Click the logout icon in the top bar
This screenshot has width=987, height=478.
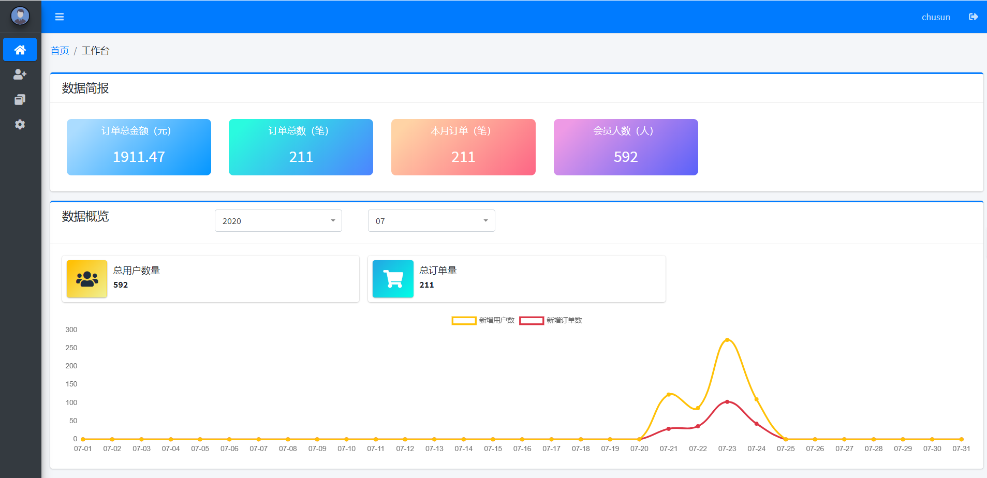(973, 17)
